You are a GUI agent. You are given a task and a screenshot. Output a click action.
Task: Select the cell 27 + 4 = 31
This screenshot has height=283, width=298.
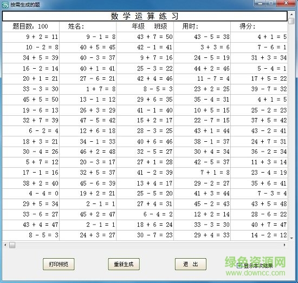(x=145, y=204)
